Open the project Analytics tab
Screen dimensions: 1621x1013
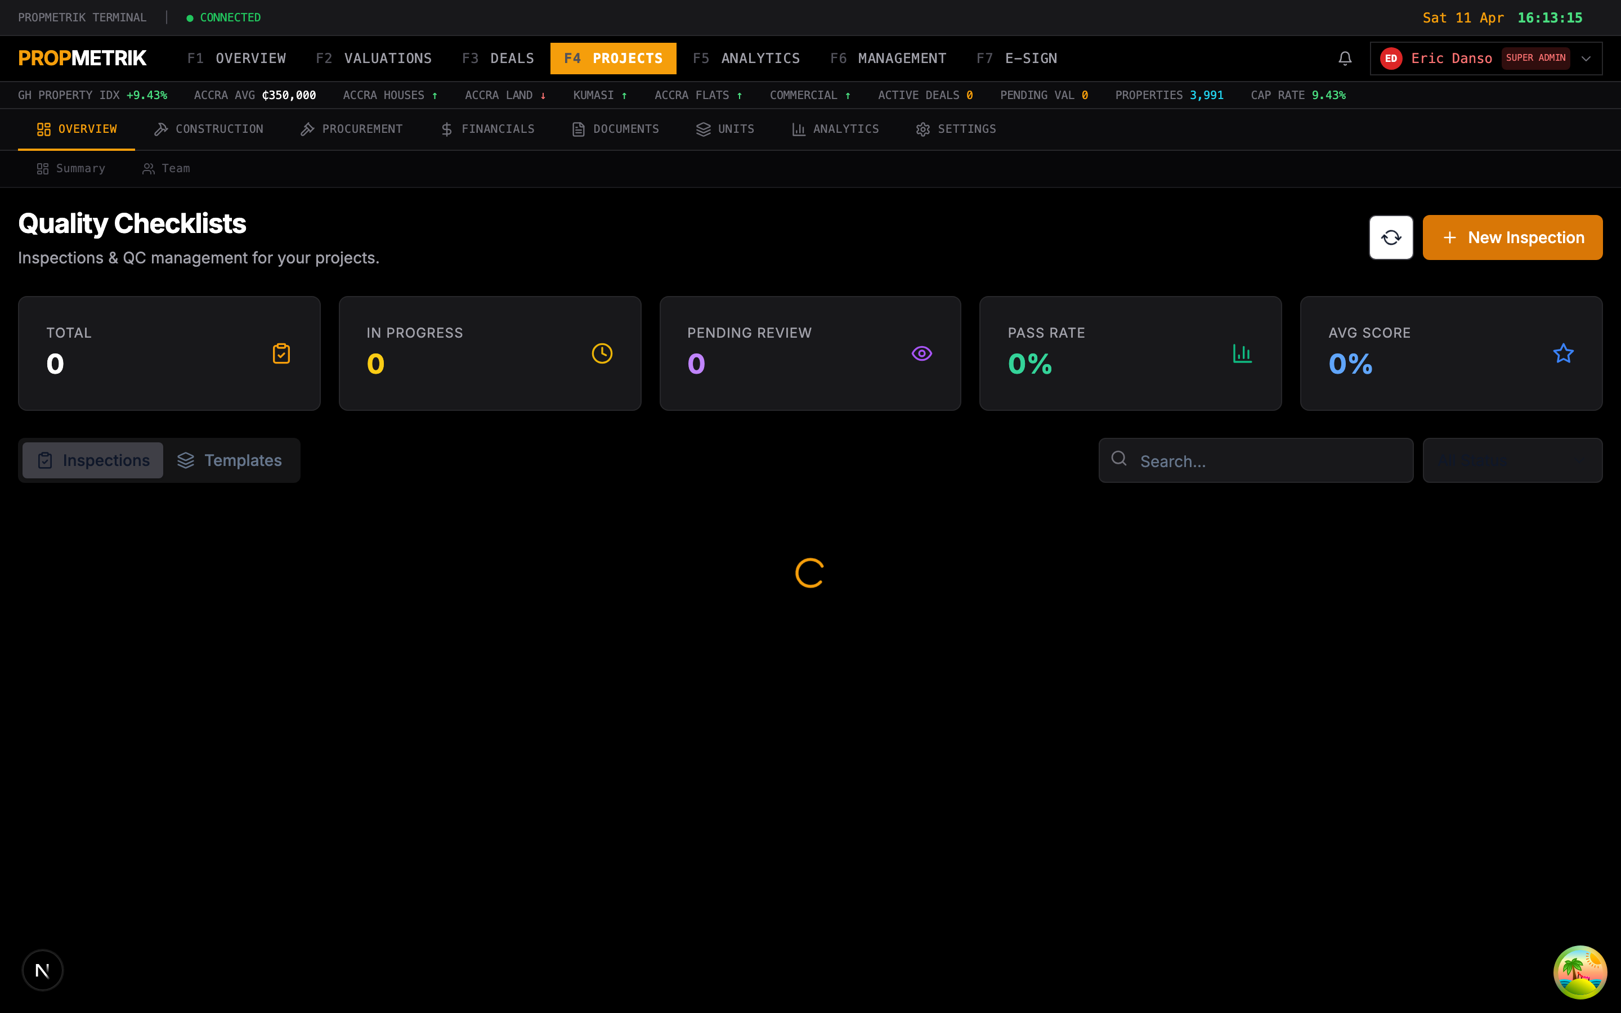coord(835,129)
